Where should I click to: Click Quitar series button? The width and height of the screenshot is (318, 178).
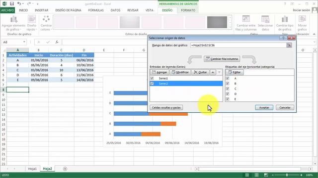[200, 72]
